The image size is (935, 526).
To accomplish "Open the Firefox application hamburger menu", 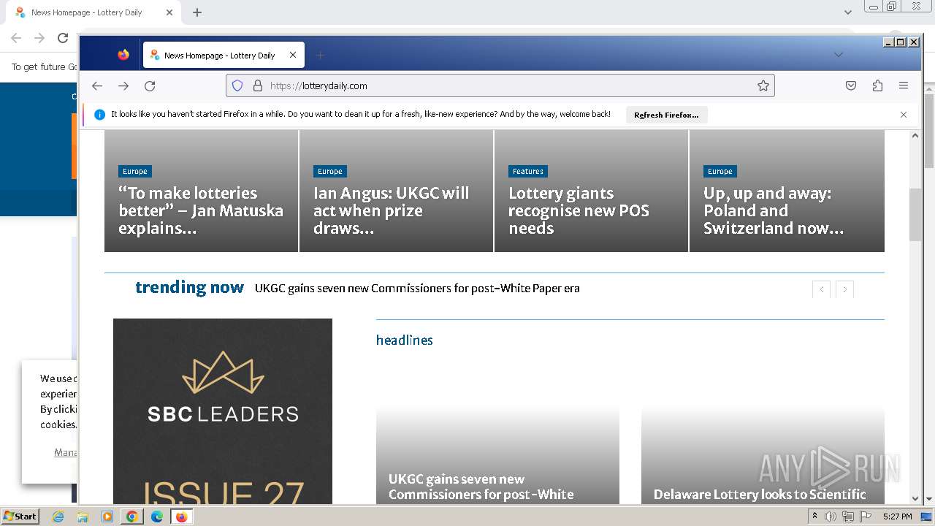I will point(904,85).
